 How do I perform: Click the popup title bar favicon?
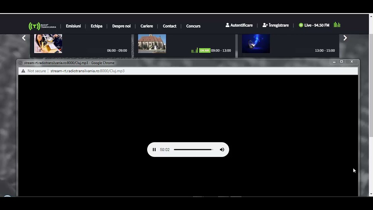pos(20,63)
